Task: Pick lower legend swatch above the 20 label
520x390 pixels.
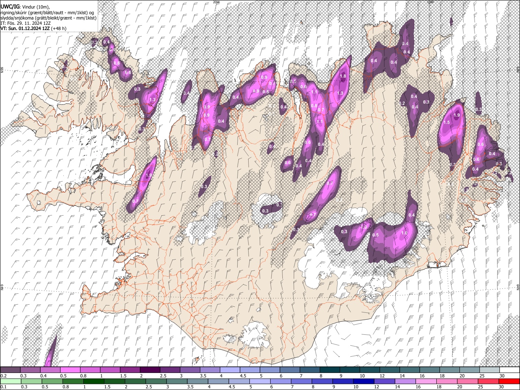Action: coord(467,381)
